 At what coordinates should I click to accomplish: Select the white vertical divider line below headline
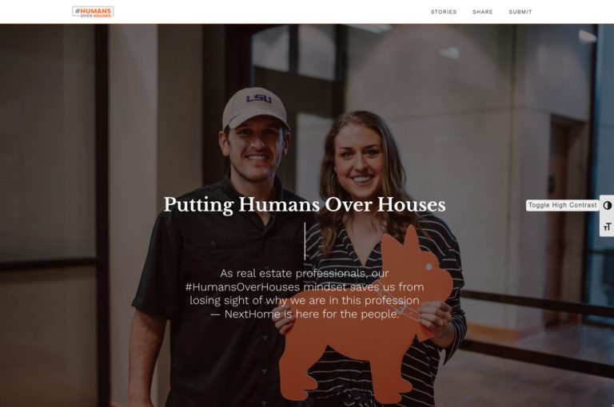point(305,241)
